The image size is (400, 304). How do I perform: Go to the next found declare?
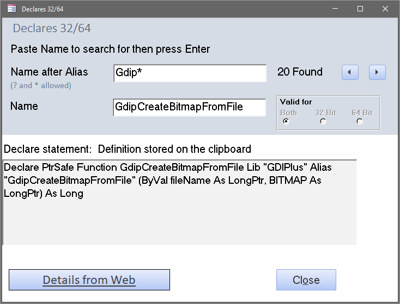377,72
